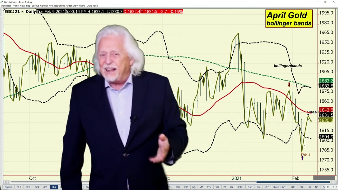Screen dimensions: 338x190
Task: Open the General menu
Action: point(44,6)
